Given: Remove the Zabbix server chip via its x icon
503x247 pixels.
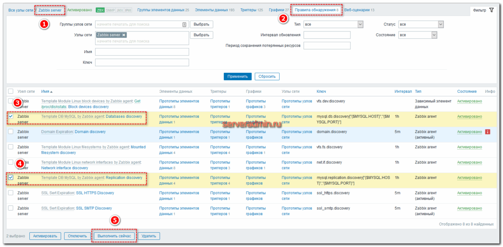Looking at the screenshot, I should 124,35.
